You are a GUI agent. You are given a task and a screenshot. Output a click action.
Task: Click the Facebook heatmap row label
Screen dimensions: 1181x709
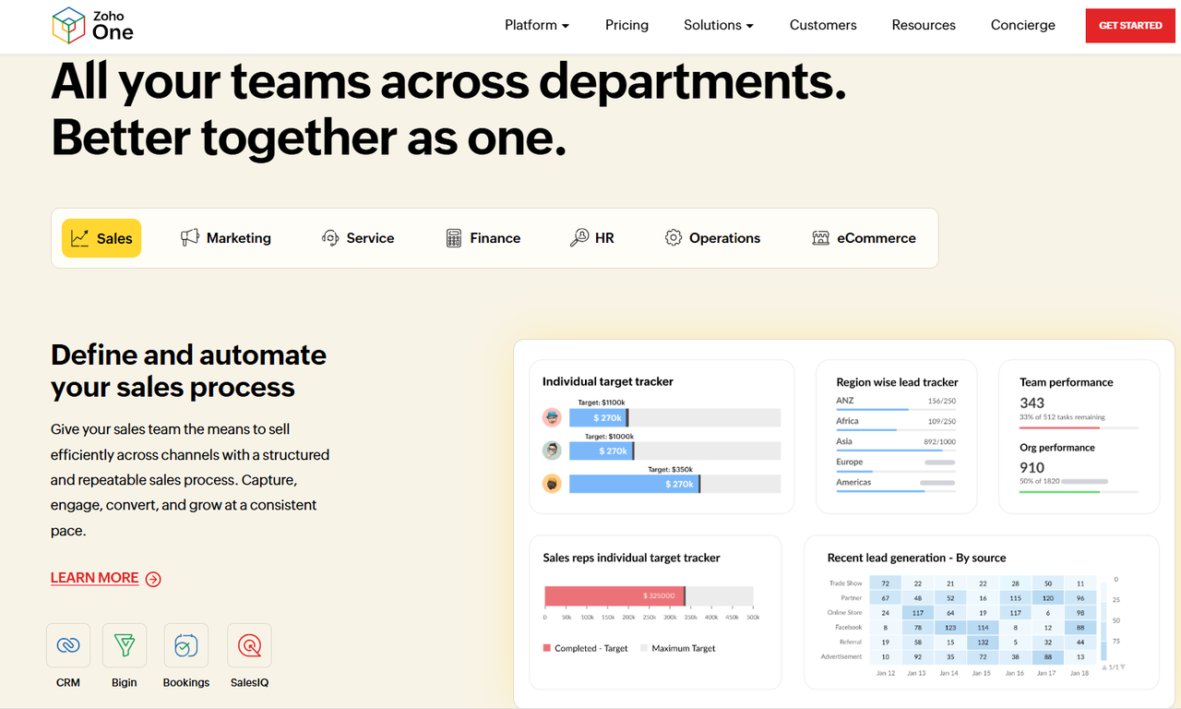pyautogui.click(x=849, y=628)
